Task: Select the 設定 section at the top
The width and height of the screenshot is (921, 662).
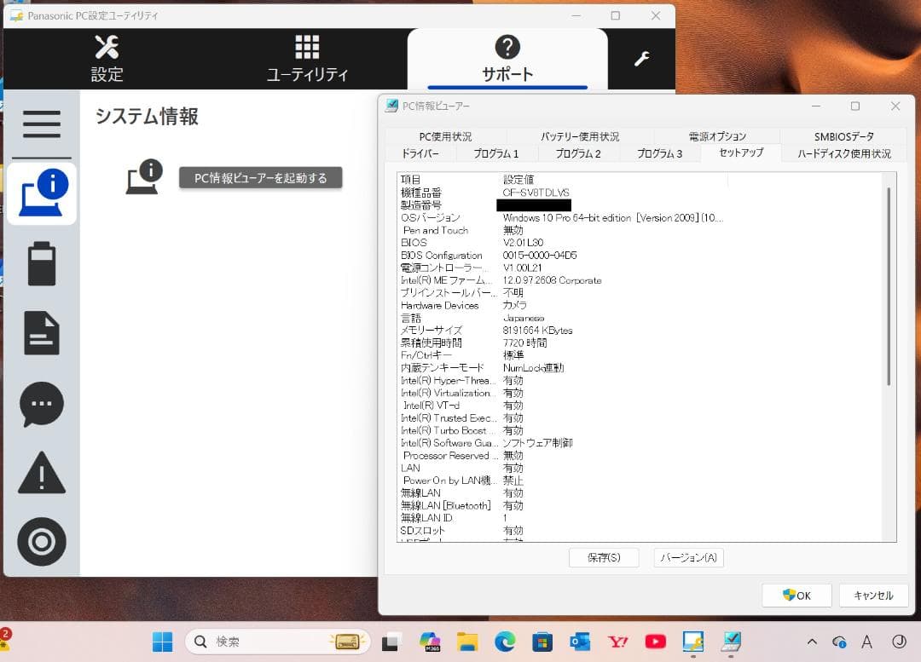Action: pyautogui.click(x=106, y=58)
